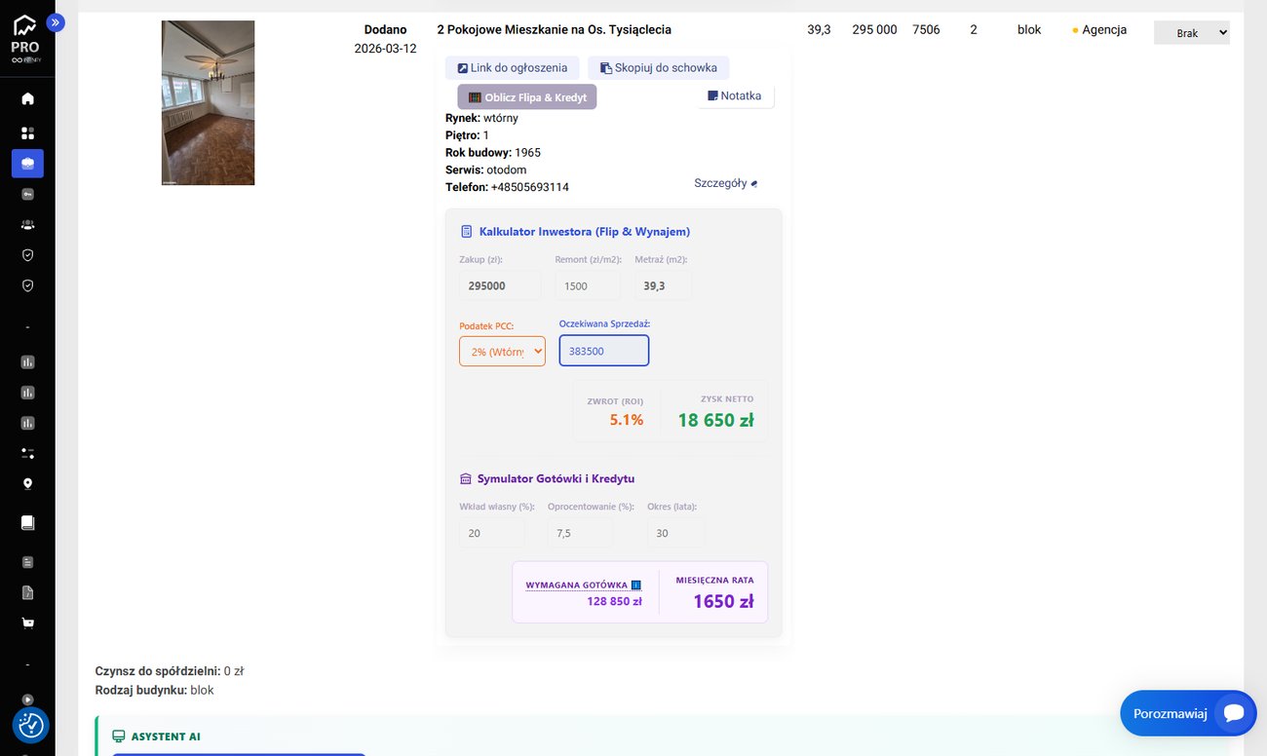Toggle the Oblicz Flipa & Kredyt calculator
1267x756 pixels.
pos(527,97)
